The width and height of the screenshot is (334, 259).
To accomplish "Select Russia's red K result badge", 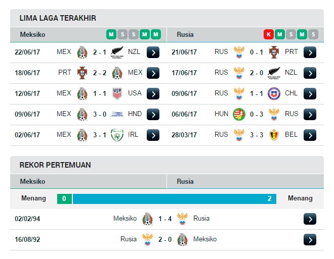I will (269, 34).
